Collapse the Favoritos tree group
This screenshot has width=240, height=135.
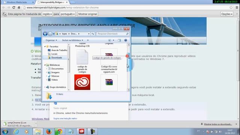(45, 46)
